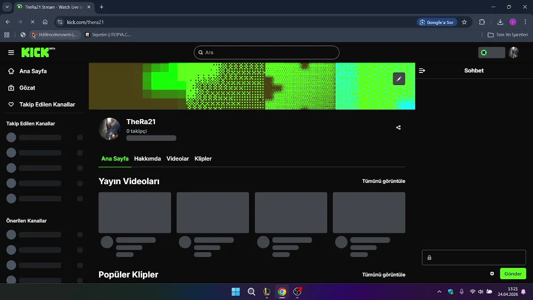Screen dimensions: 533x300
Task: Click the locked chat message box
Action: (474, 257)
